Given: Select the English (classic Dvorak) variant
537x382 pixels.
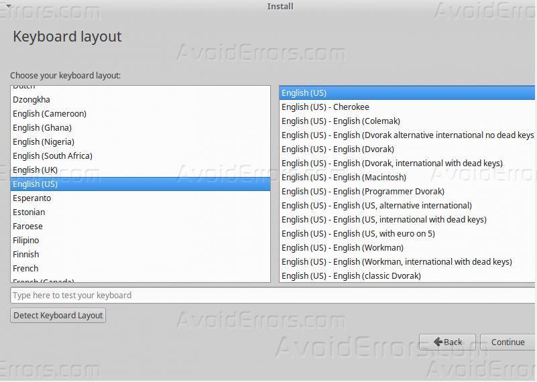Looking at the screenshot, I should pos(351,275).
